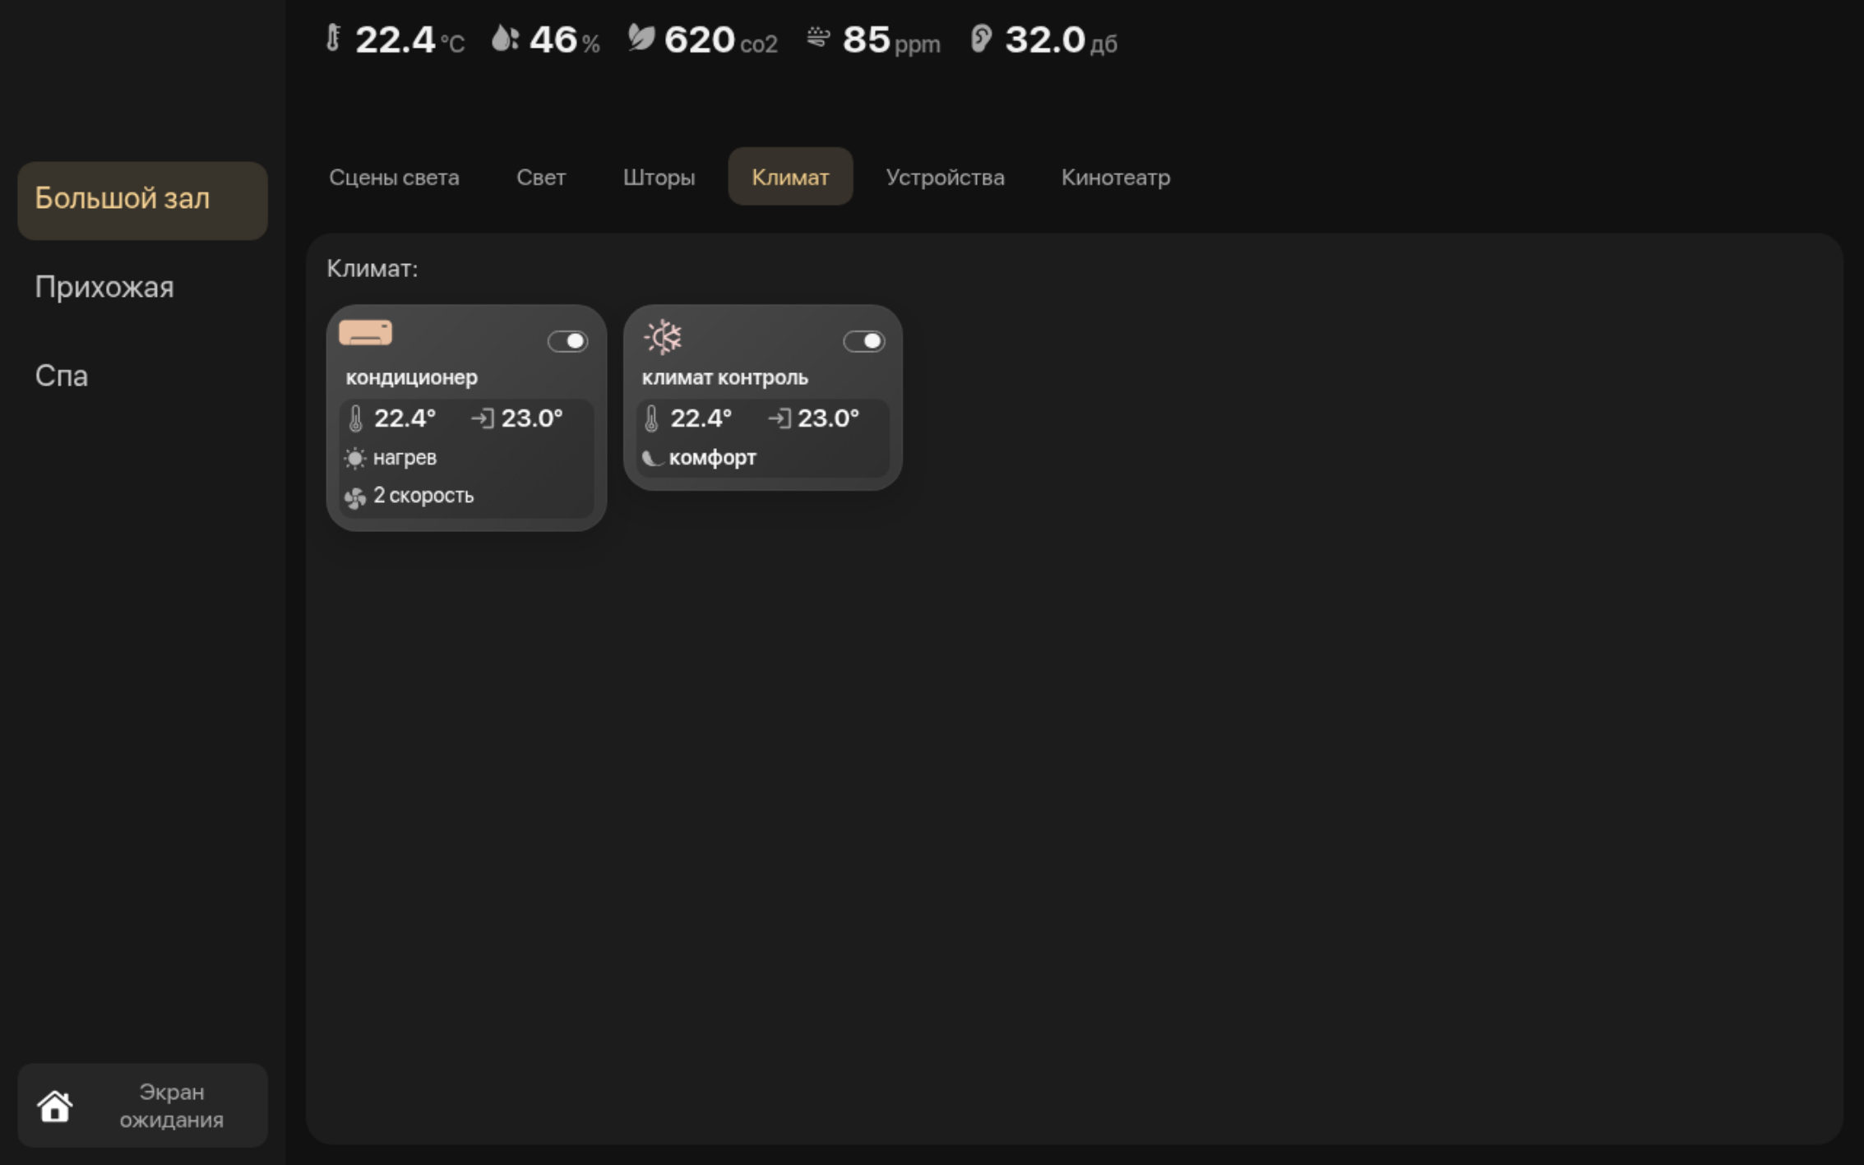Click the home icon at bottom left
1864x1165 pixels.
point(55,1106)
